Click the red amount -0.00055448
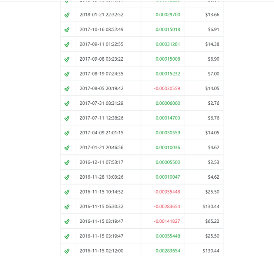Screen dimensions: 274x256 [x=167, y=192]
